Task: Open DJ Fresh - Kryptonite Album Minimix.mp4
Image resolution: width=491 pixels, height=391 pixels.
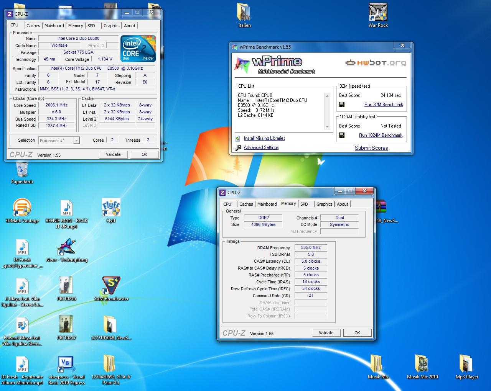Action: tap(22, 365)
